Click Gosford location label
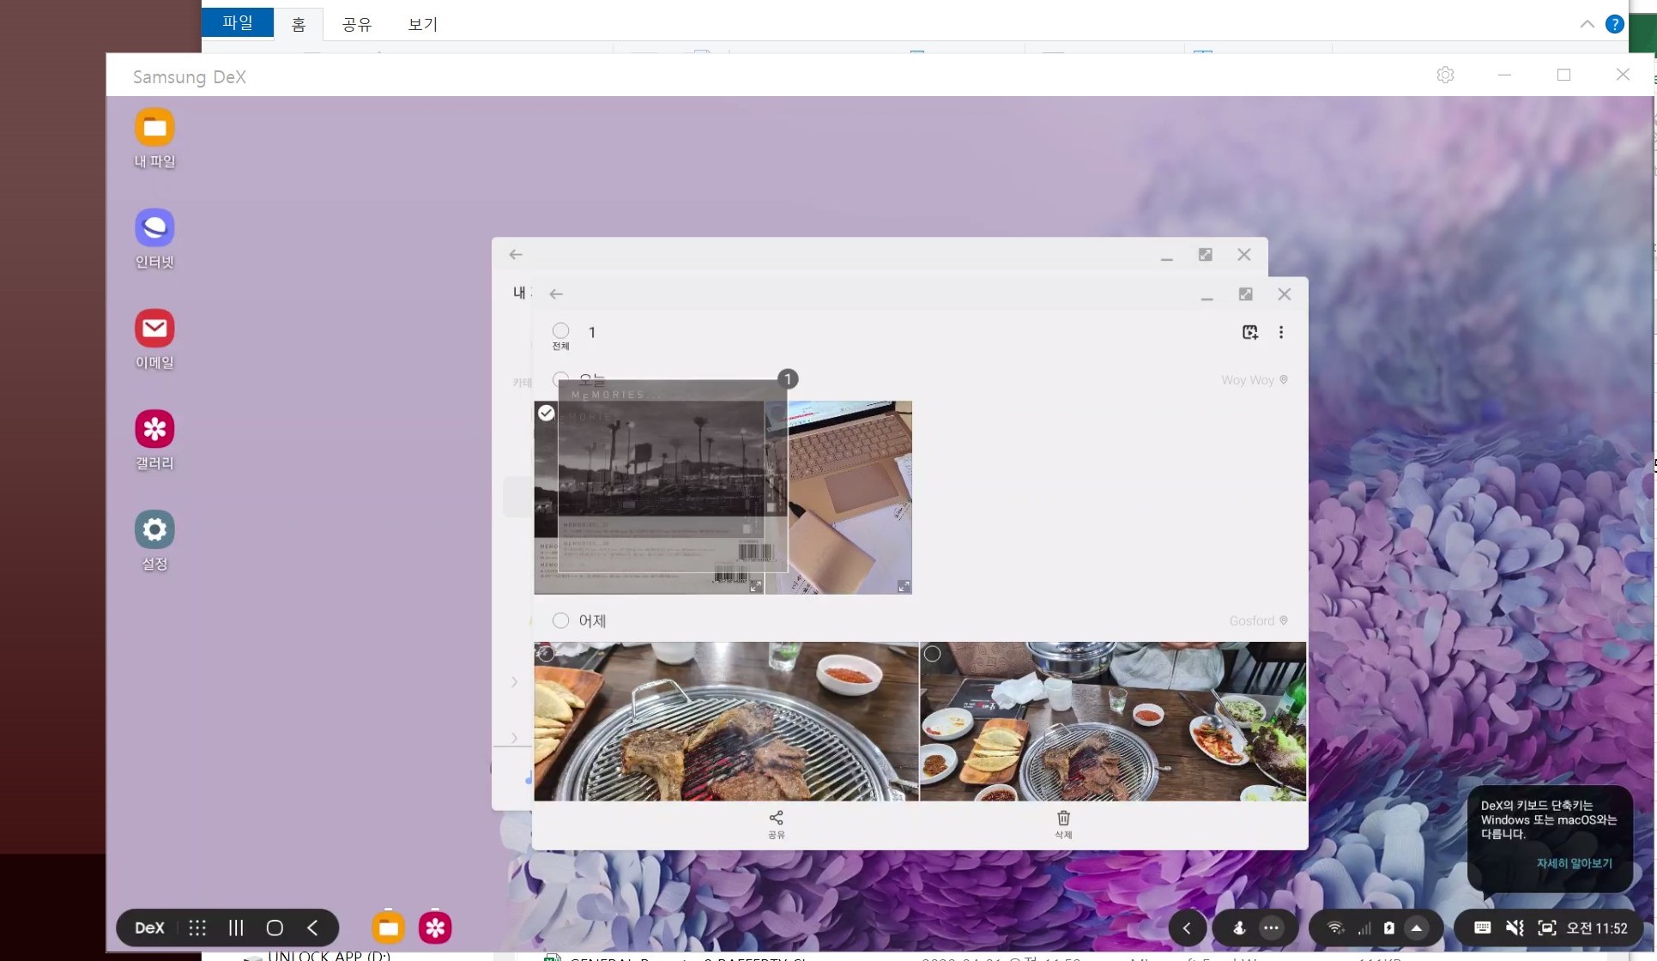 tap(1259, 620)
